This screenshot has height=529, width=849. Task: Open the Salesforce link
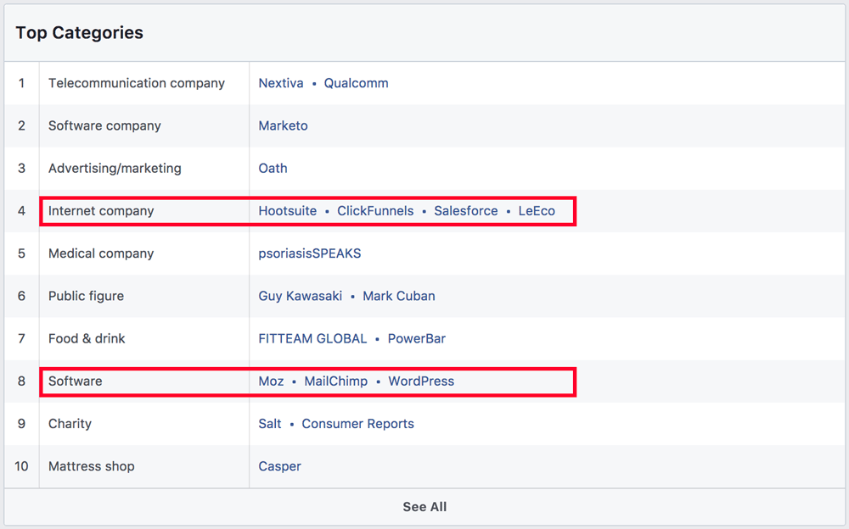(x=465, y=211)
